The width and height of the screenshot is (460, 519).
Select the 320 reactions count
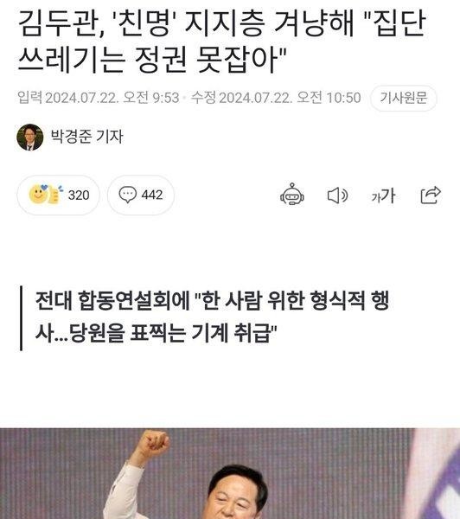[x=79, y=195]
